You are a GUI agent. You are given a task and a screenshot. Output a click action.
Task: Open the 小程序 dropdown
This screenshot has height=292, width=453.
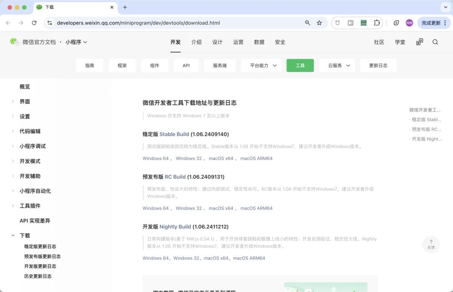point(76,42)
